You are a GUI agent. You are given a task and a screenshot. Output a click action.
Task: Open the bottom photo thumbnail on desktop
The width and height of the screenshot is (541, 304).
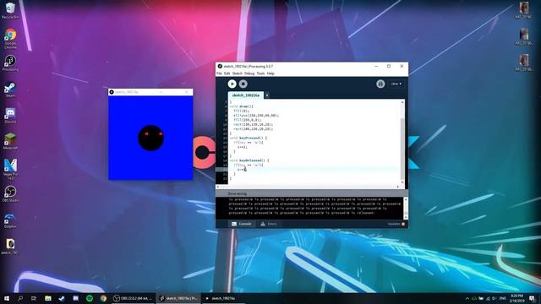coord(524,62)
